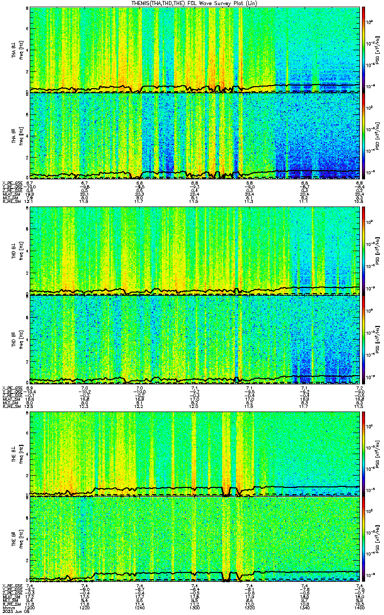Click the 1240 time tick label

[140, 607]
